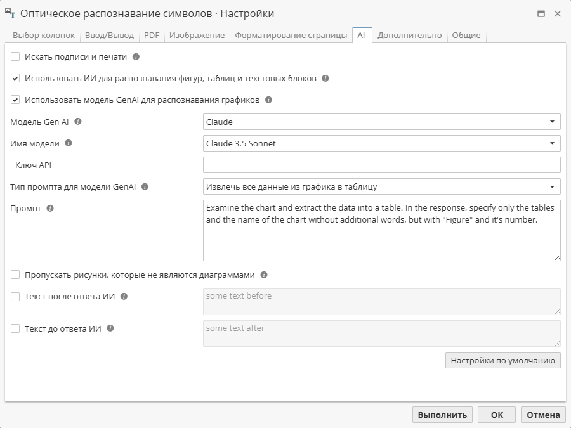Click the 'Выполнить' button

point(442,414)
